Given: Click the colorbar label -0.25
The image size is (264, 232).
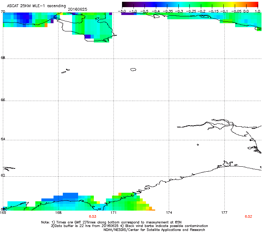Looking at the screenshot, I should (x=191, y=11).
